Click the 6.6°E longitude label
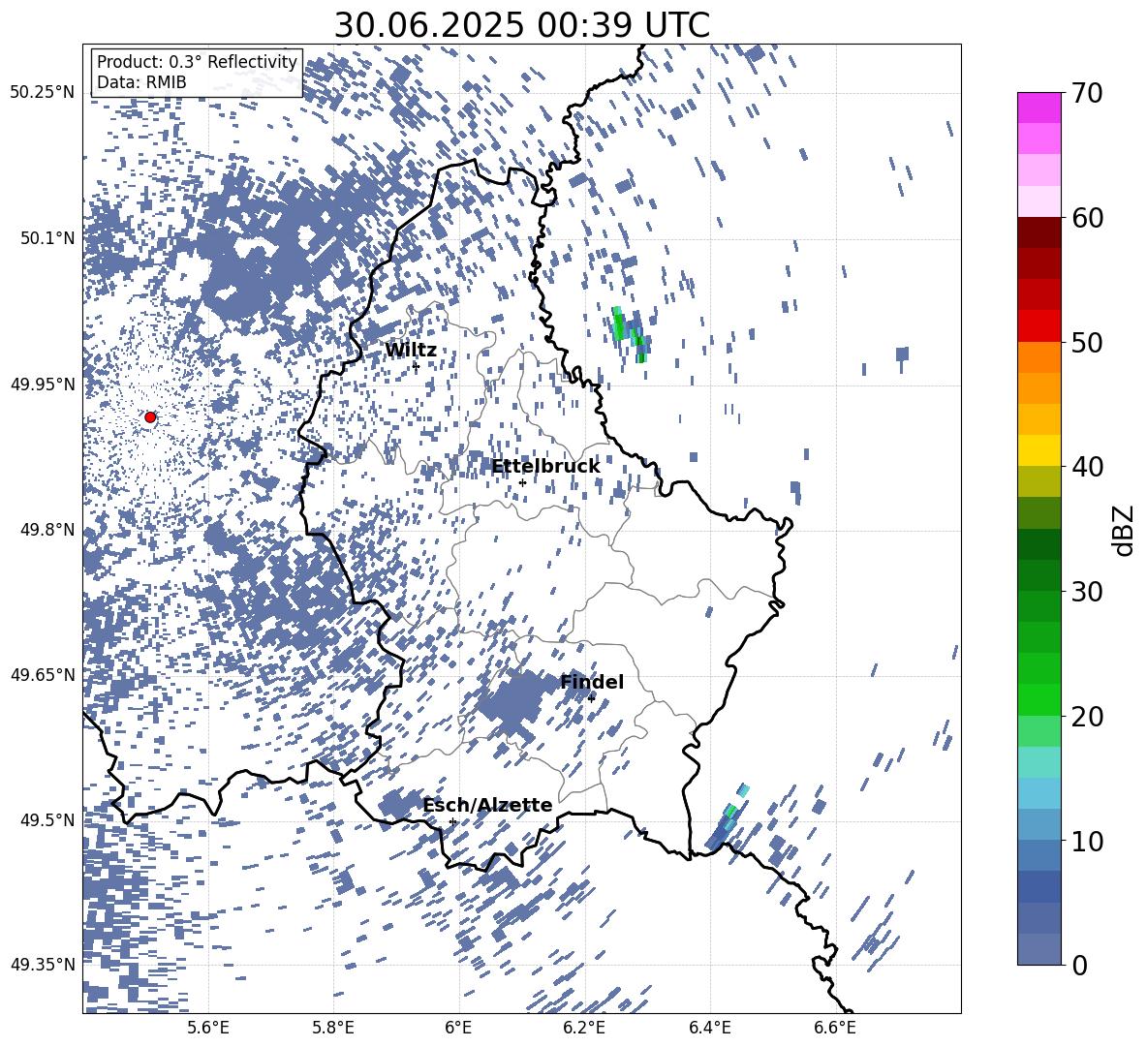The image size is (1147, 1047). [835, 1028]
